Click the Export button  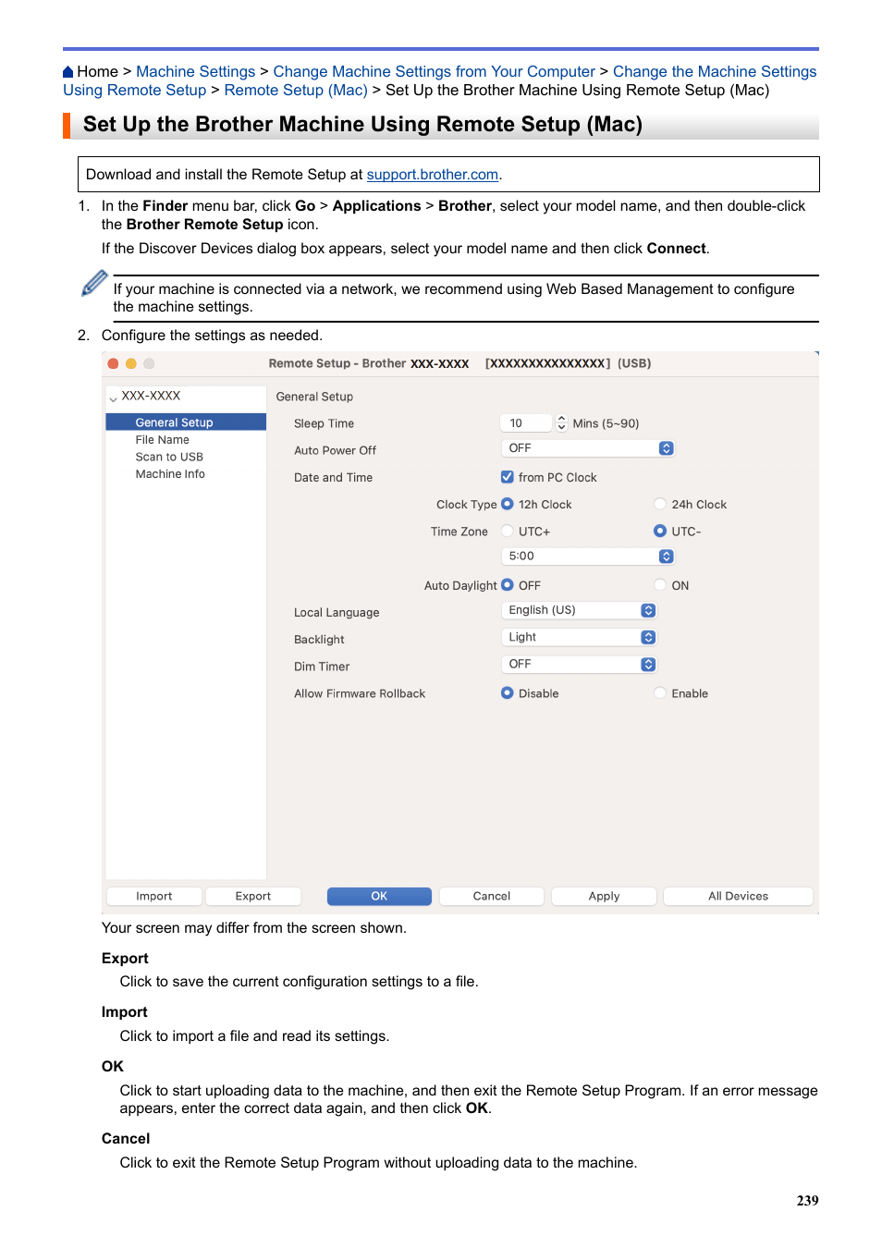click(253, 897)
